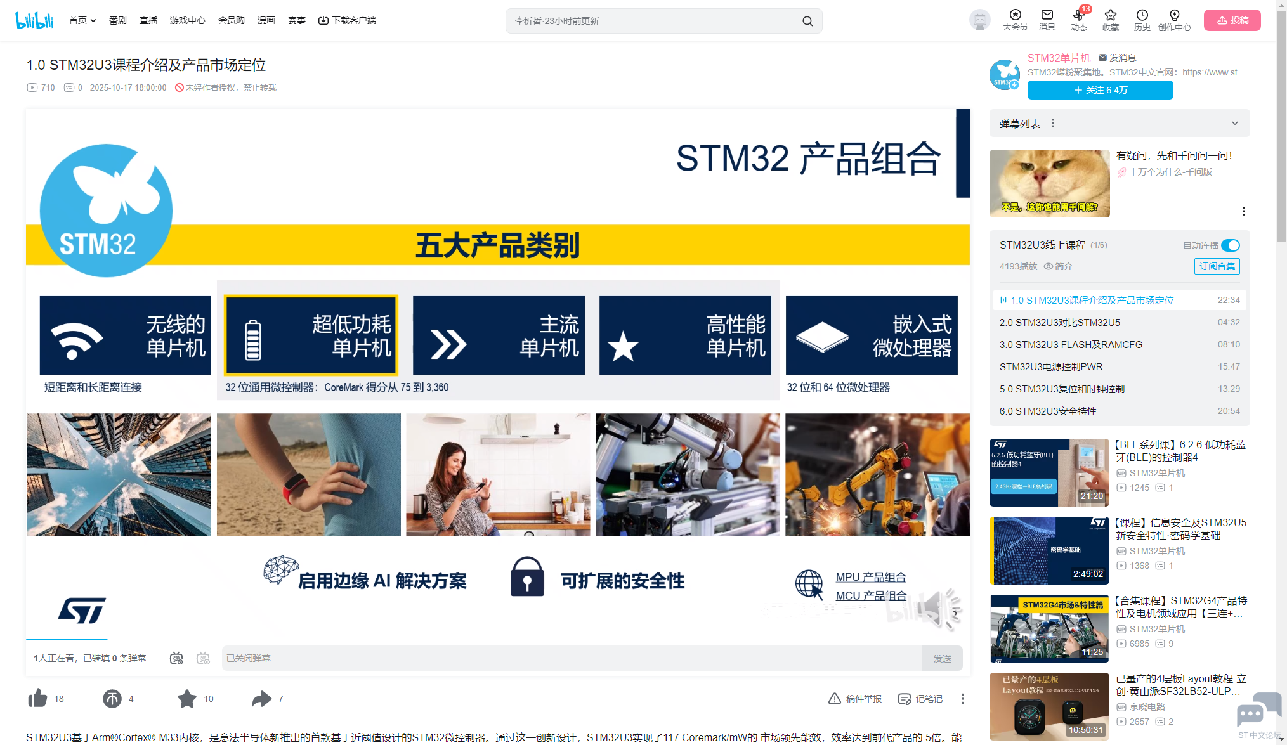Click the 关注 6.4万 follow button

(1100, 90)
